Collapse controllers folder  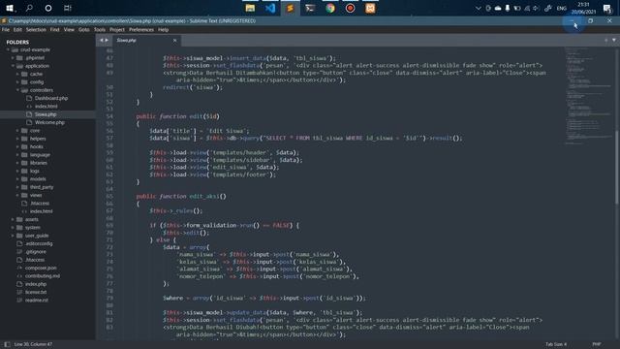pyautogui.click(x=17, y=90)
